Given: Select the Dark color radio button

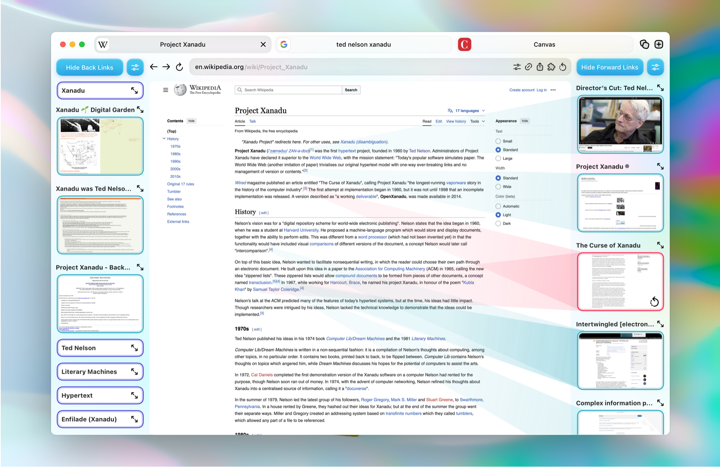Looking at the screenshot, I should click(x=498, y=224).
